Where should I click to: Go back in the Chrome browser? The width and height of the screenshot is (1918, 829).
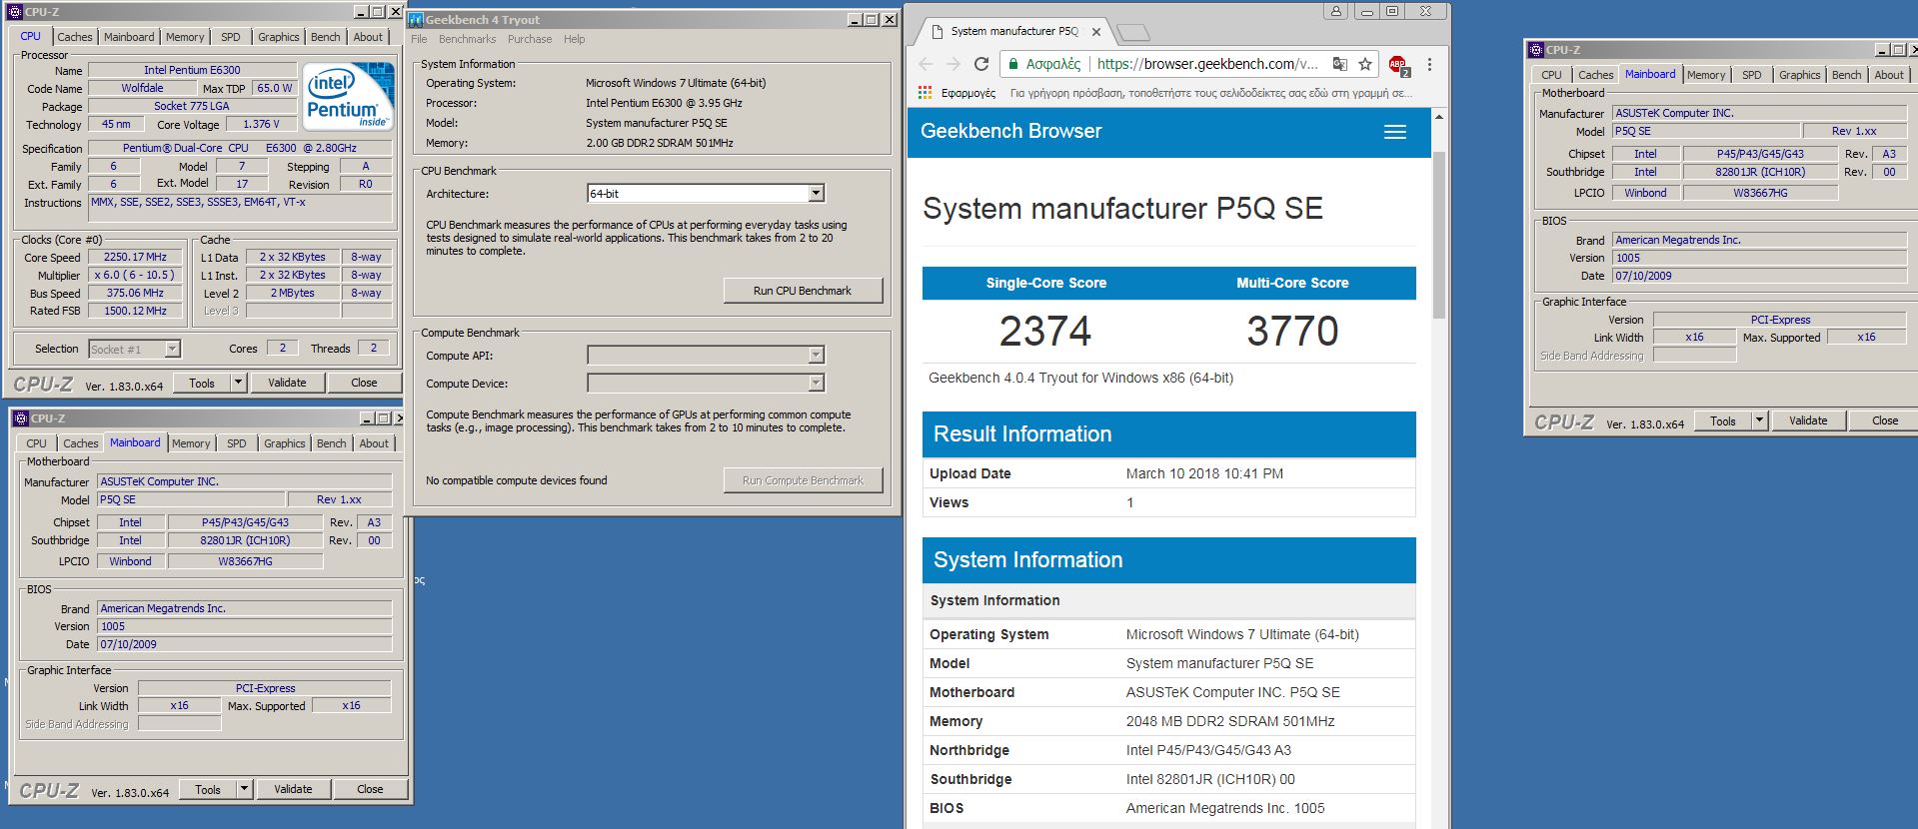click(926, 64)
